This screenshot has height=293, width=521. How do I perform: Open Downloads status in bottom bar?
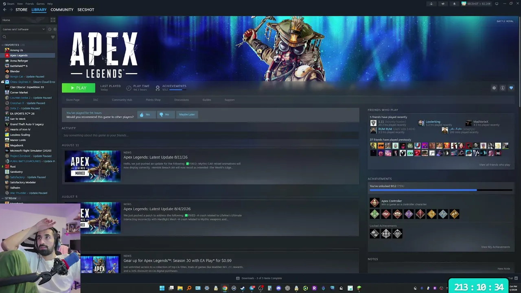[x=259, y=278]
